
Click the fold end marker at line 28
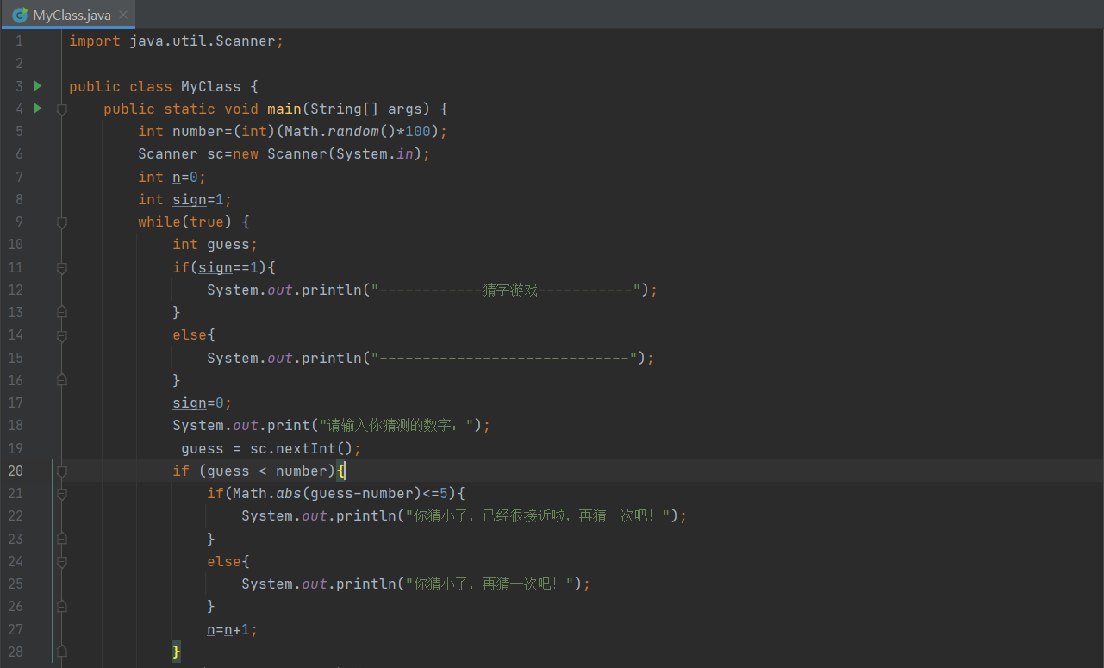(61, 652)
